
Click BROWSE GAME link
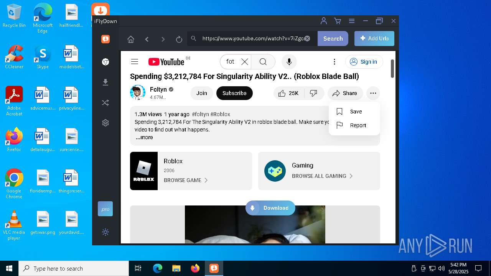(x=186, y=180)
